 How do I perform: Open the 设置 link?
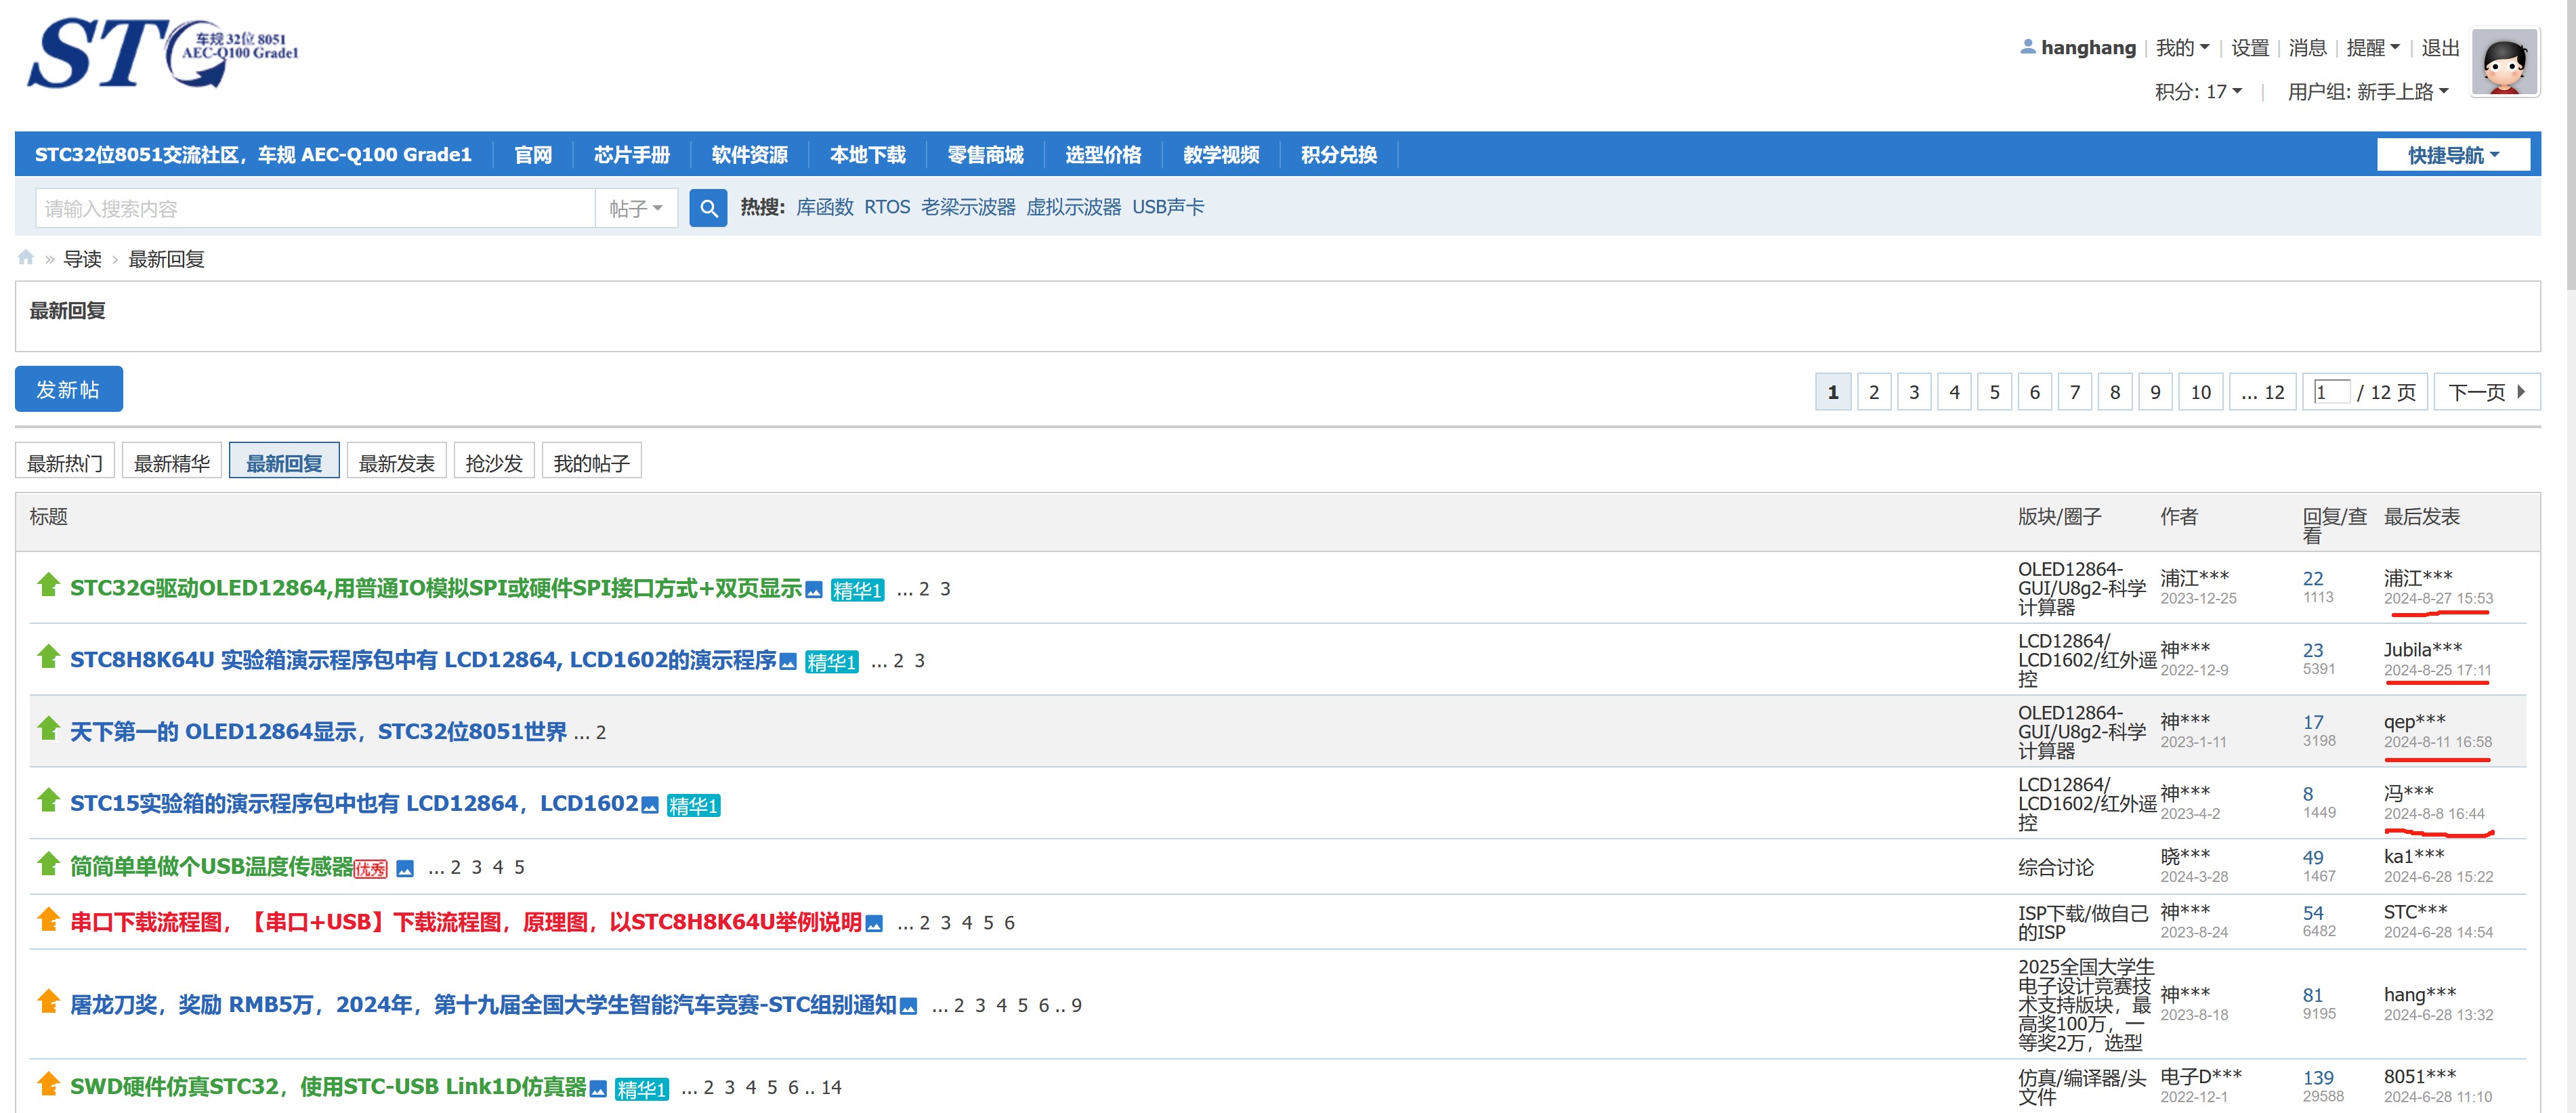[2250, 48]
